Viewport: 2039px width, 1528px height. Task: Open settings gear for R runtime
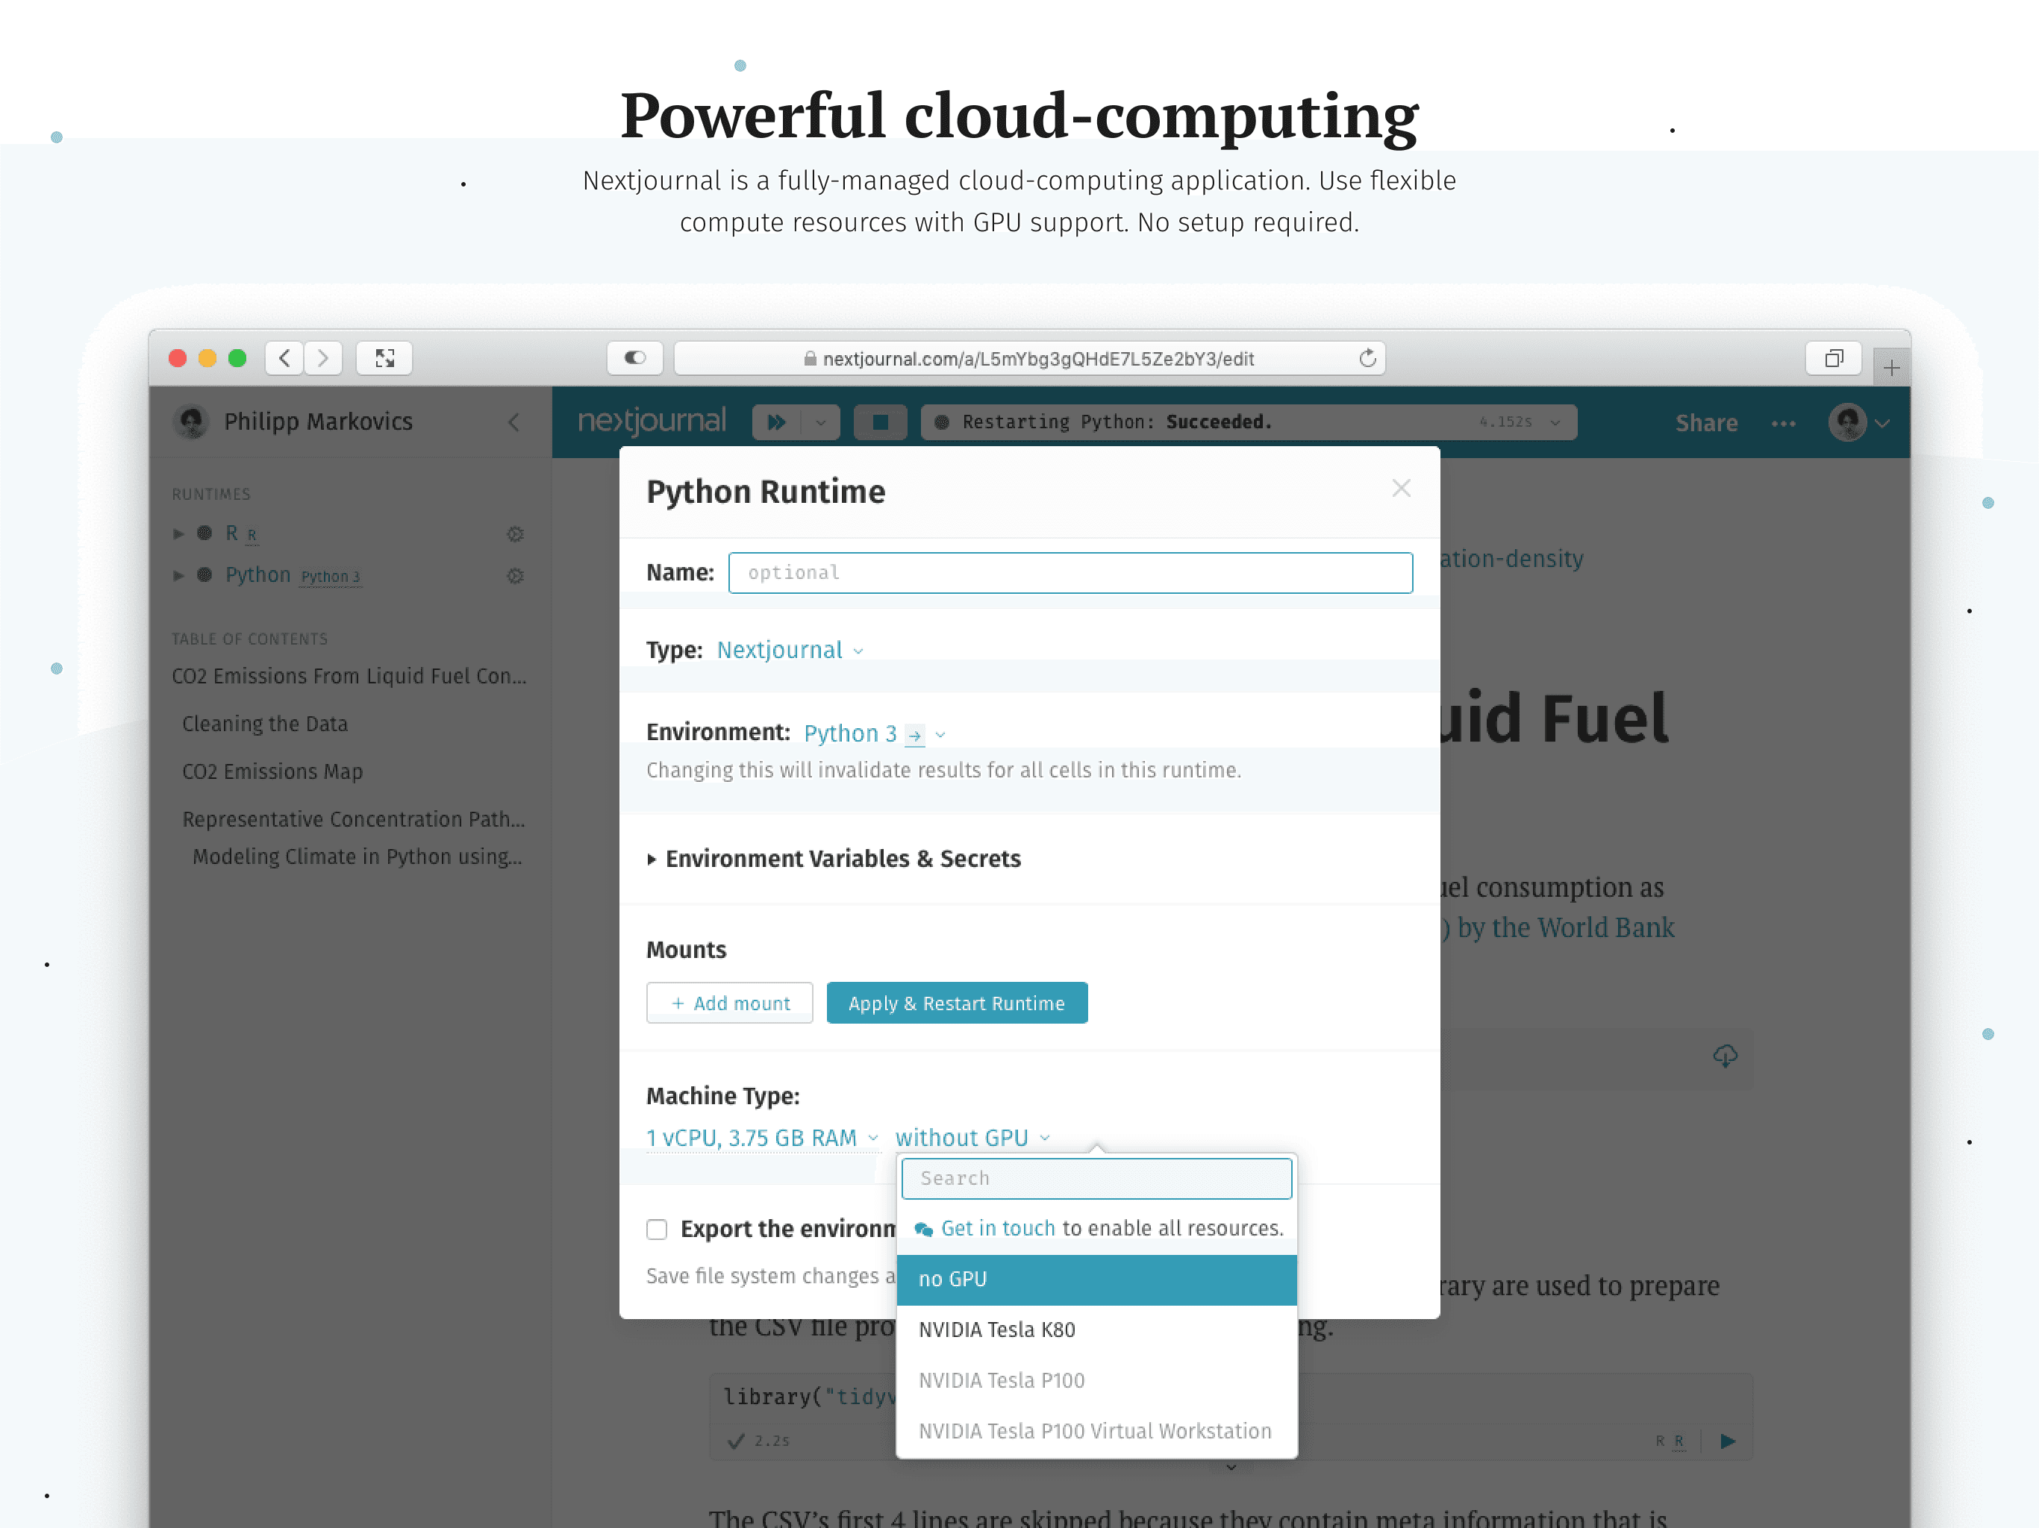point(515,533)
